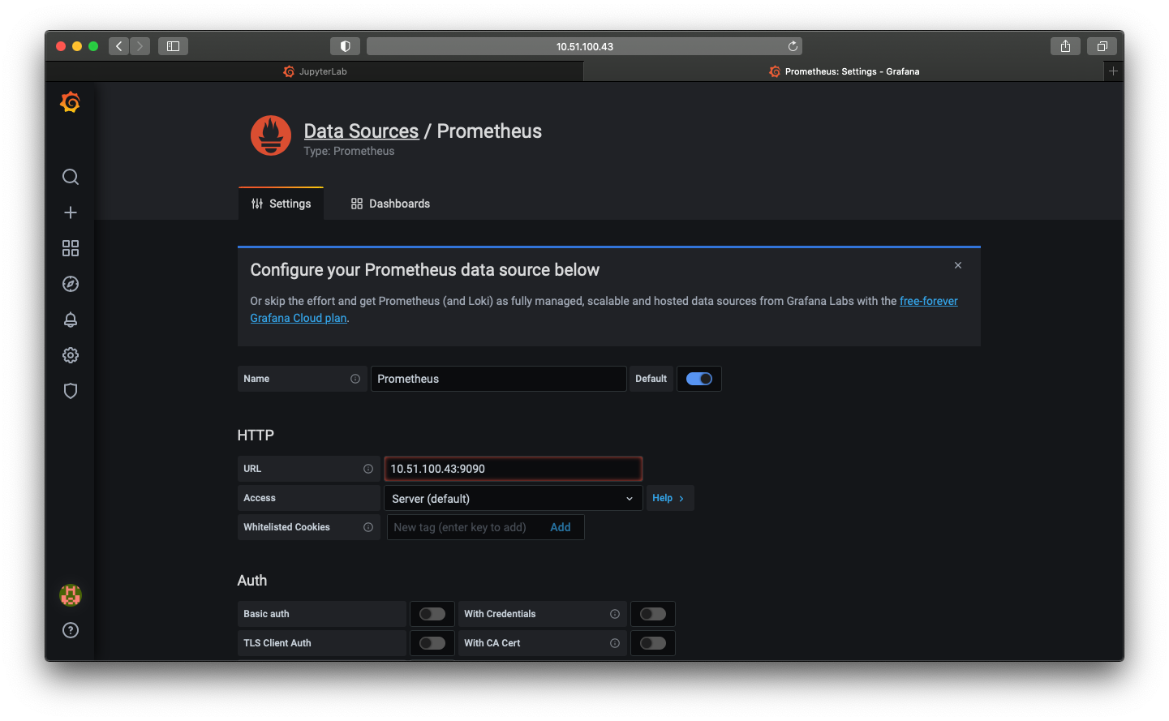Image resolution: width=1169 pixels, height=721 pixels.
Task: Open the search icon in Grafana sidebar
Action: click(x=71, y=177)
